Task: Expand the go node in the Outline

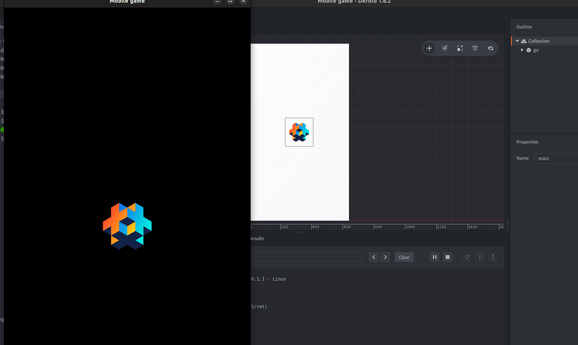Action: click(522, 50)
